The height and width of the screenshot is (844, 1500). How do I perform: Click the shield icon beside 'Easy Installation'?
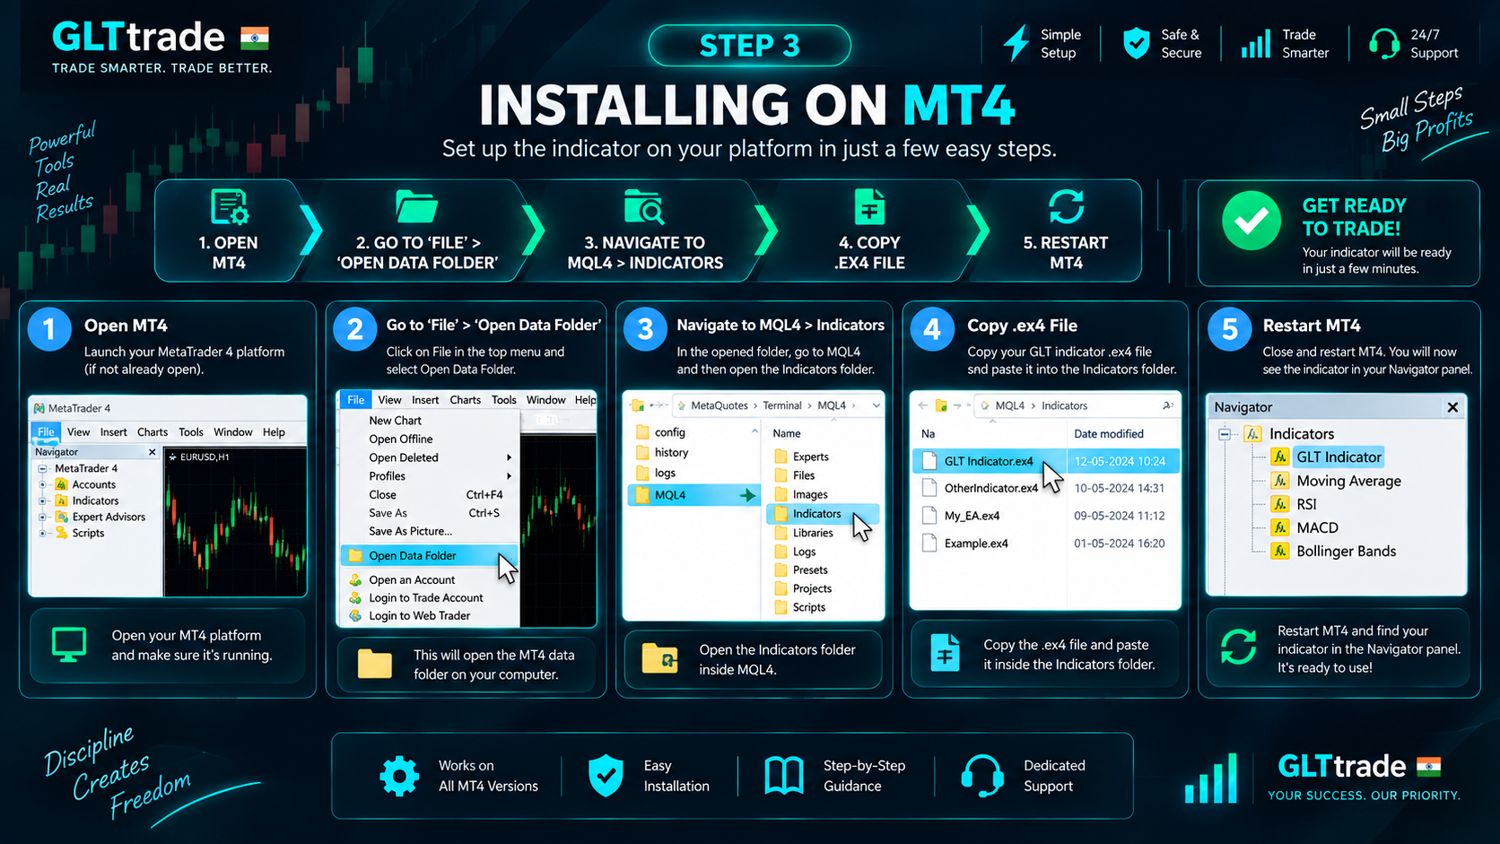(x=606, y=776)
